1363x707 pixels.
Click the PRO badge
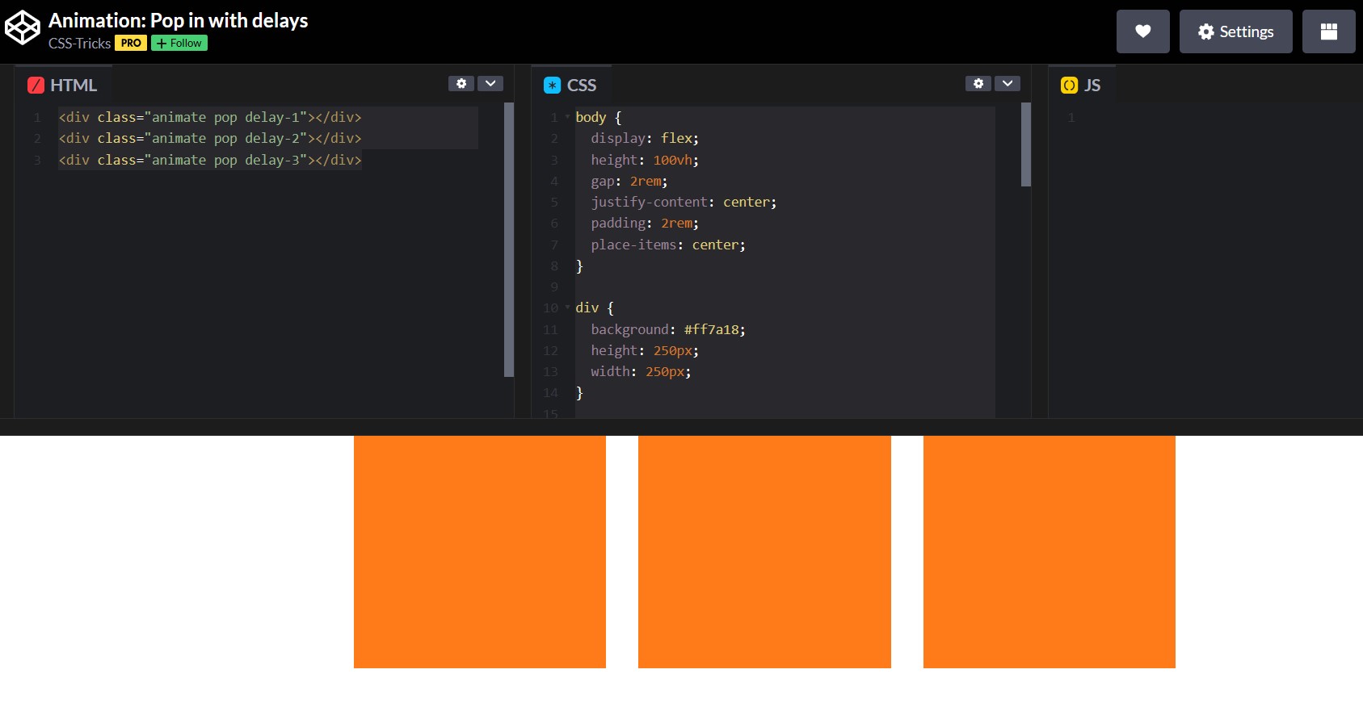[131, 43]
